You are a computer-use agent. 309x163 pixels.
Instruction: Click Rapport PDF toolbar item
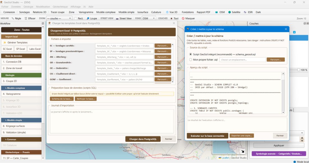click(x=203, y=12)
